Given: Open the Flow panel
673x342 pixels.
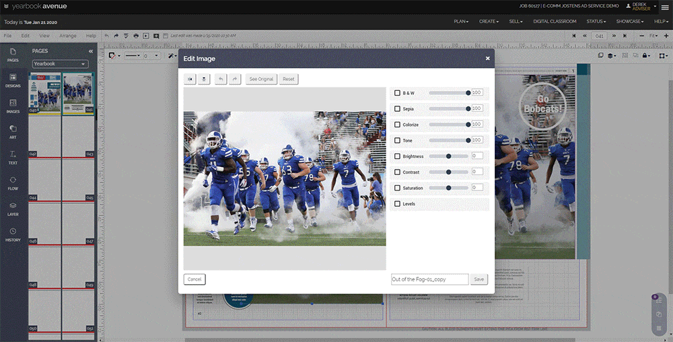Looking at the screenshot, I should (13, 184).
